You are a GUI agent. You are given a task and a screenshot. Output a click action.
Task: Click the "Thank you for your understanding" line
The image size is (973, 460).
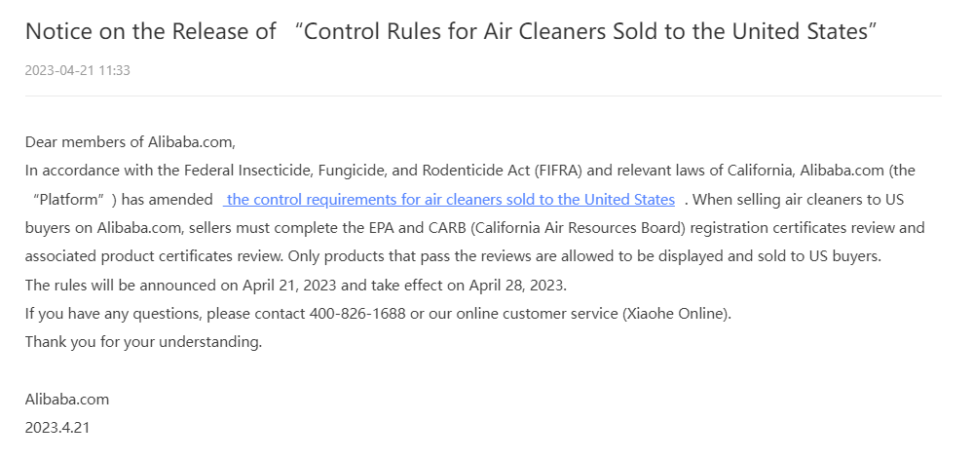coord(143,342)
